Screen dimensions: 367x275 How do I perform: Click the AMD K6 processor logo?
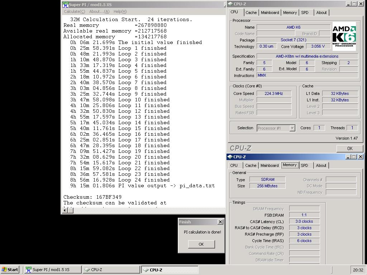(x=344, y=36)
